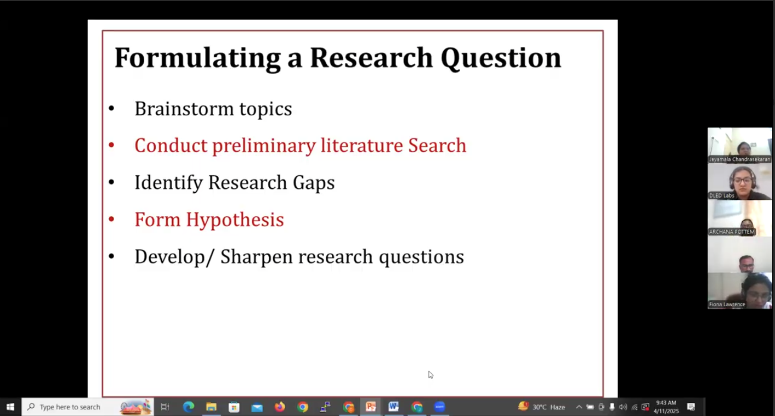Viewport: 775px width, 416px height.
Task: Launch Microsoft Edge from the taskbar
Action: click(x=189, y=407)
